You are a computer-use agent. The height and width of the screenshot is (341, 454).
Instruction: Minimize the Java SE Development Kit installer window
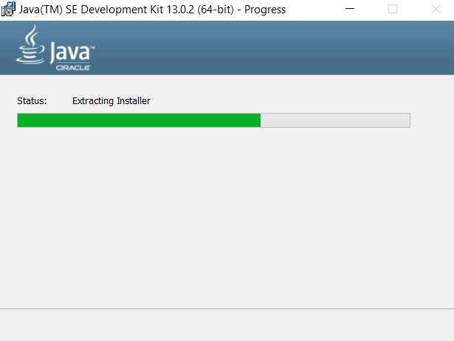(350, 9)
